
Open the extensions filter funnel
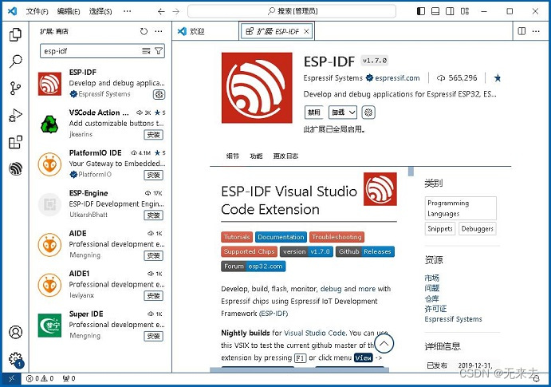159,51
